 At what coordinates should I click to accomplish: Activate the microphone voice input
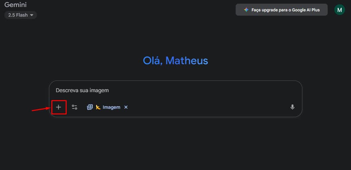coord(292,107)
